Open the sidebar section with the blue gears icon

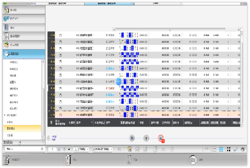click(24, 19)
